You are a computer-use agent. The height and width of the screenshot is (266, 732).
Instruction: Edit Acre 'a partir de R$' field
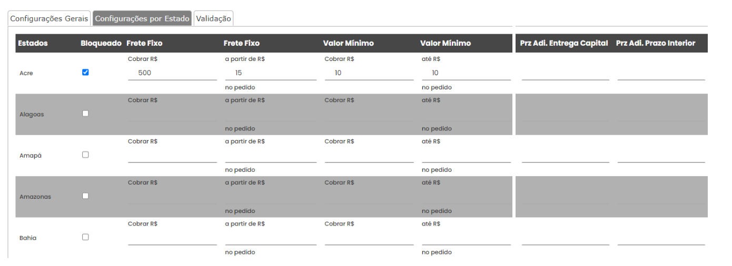pos(271,73)
